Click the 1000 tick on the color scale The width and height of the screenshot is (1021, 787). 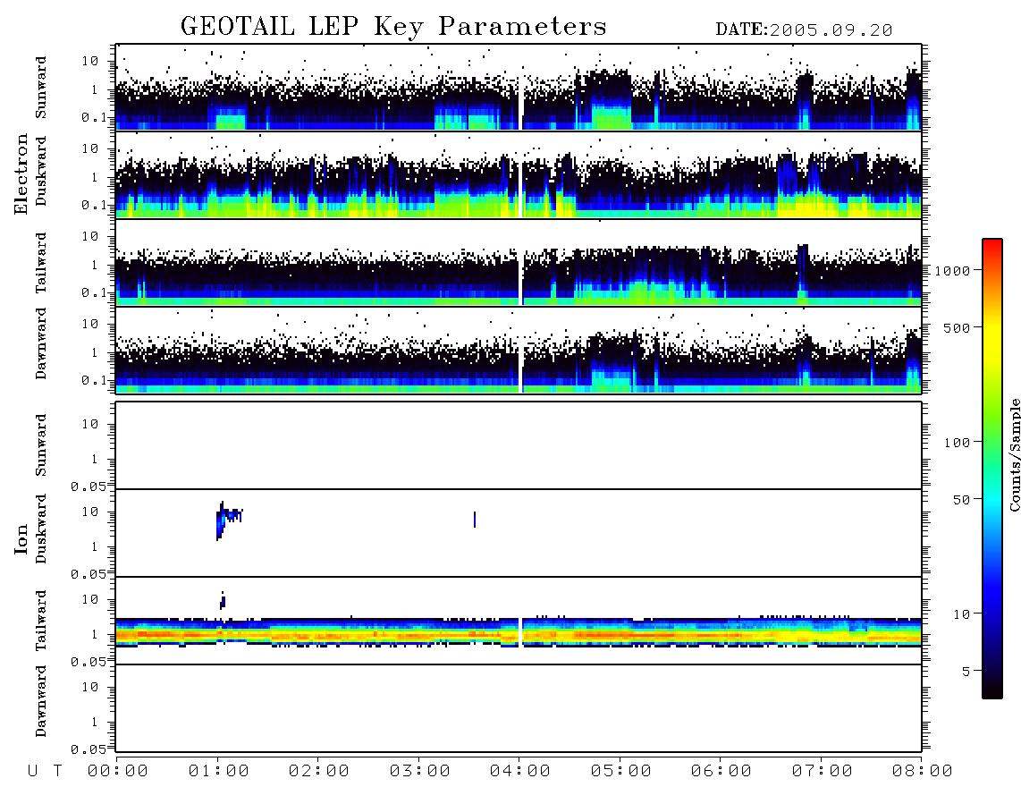952,271
